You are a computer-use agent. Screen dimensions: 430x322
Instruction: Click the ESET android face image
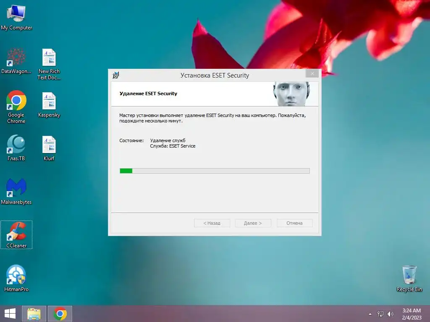point(292,94)
